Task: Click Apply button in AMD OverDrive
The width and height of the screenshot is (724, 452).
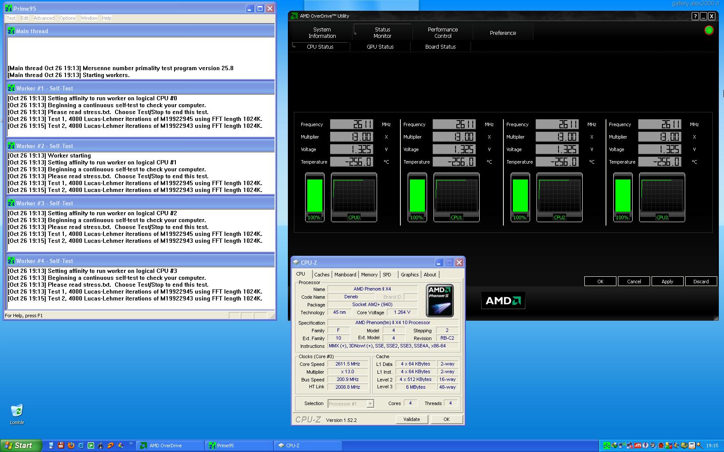Action: point(668,281)
